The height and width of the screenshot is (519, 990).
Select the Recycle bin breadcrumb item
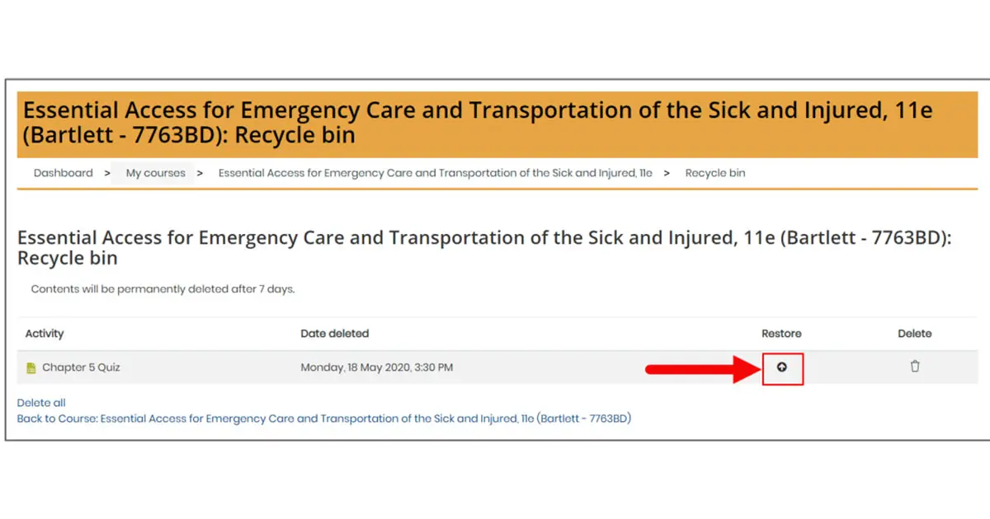pyautogui.click(x=714, y=173)
